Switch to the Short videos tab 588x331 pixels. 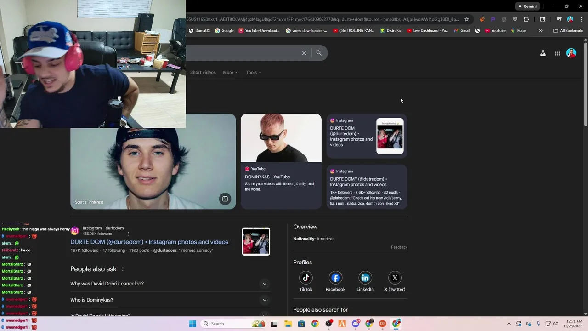tap(203, 72)
